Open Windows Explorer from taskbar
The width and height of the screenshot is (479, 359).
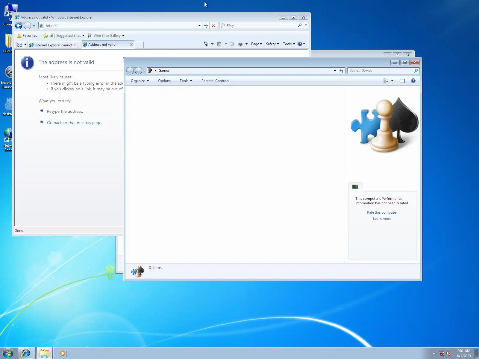pos(44,353)
